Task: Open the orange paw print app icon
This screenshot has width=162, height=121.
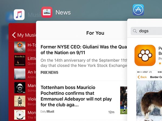Action: click(x=145, y=55)
